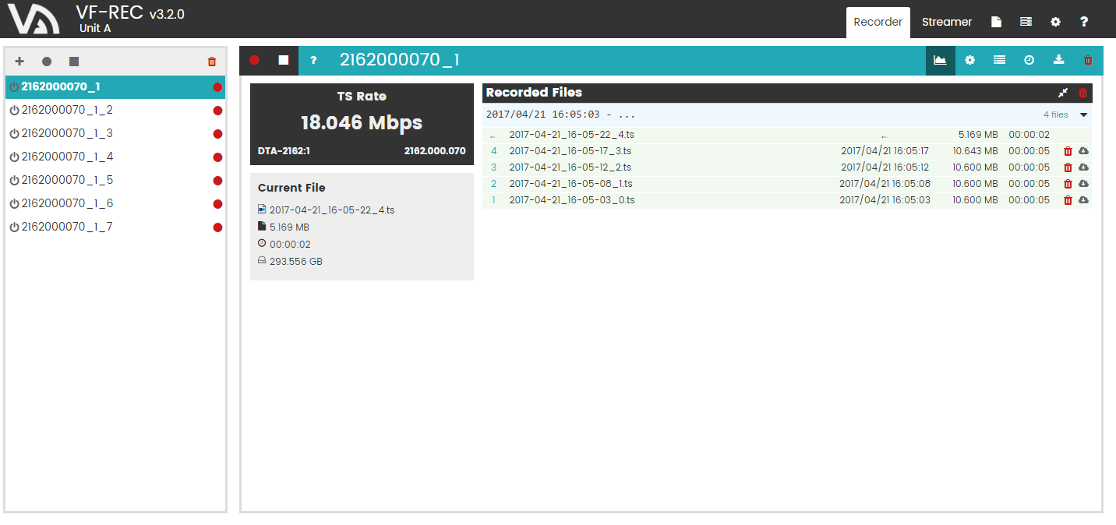
Task: Delete all recorded files with panel trash
Action: pyautogui.click(x=1082, y=93)
